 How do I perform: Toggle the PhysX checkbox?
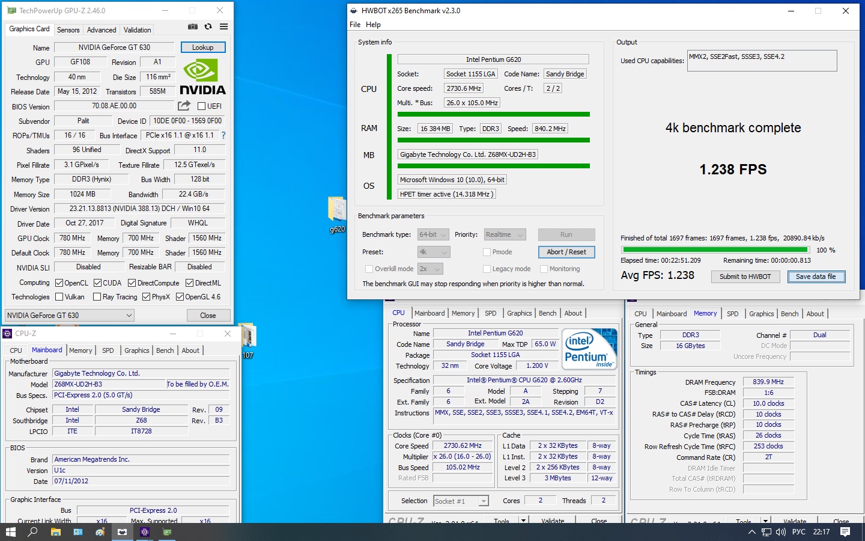point(146,296)
